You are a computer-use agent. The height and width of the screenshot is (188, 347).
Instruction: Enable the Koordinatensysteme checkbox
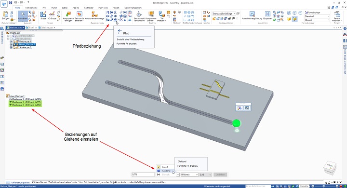coord(11,36)
